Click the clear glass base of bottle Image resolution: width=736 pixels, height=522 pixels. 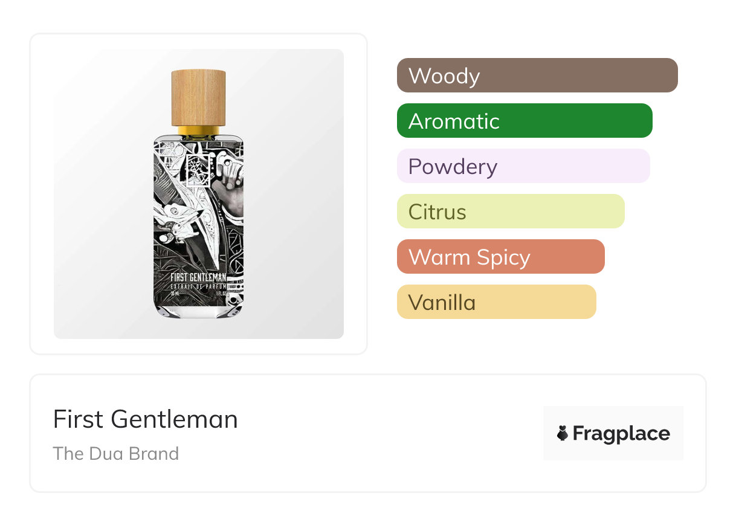click(198, 311)
